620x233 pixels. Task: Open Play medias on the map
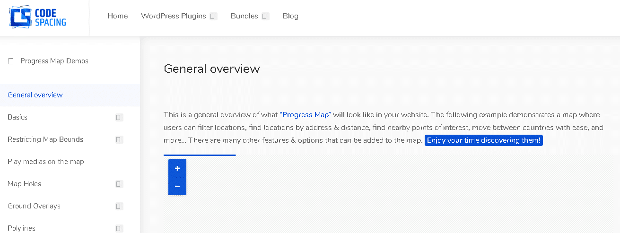46,162
